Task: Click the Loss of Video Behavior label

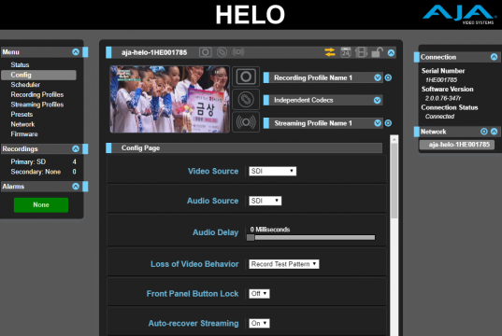Action: [x=194, y=264]
